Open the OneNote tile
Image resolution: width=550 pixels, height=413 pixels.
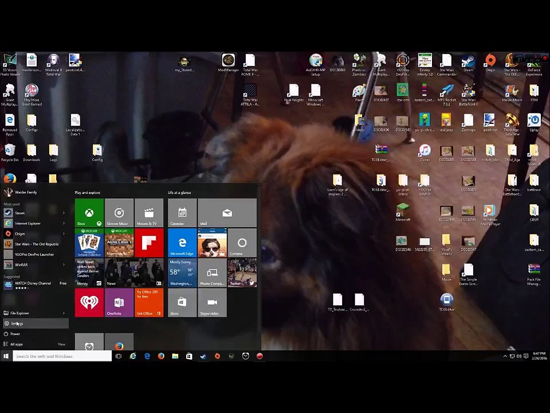tap(119, 303)
